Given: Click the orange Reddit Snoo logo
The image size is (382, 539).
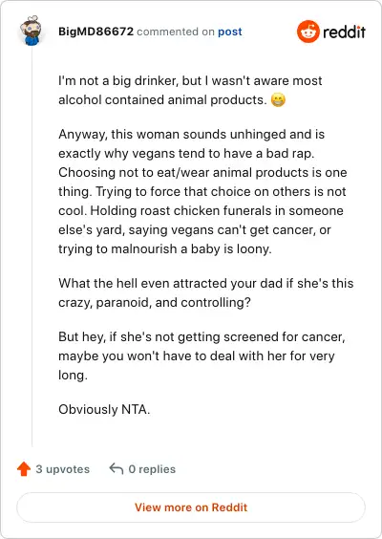Looking at the screenshot, I should [x=308, y=32].
